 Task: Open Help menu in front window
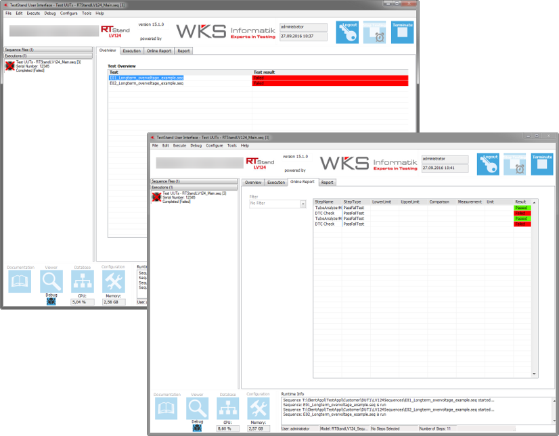click(245, 145)
